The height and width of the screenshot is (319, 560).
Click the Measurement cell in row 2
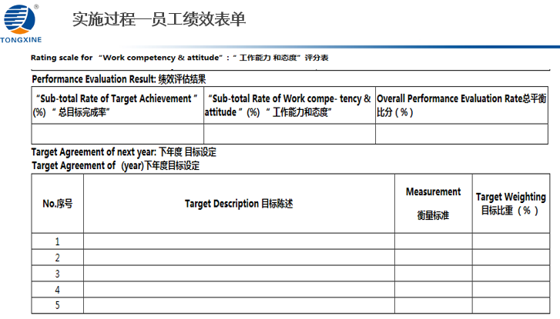[x=433, y=258]
